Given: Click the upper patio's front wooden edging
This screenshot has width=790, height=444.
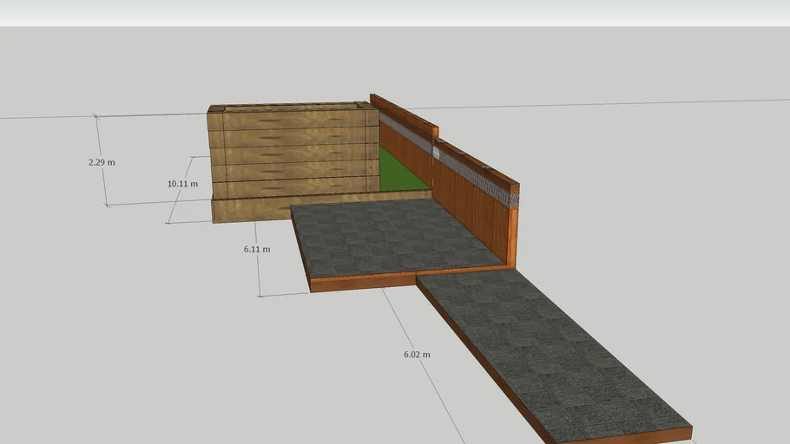Looking at the screenshot, I should 363,282.
